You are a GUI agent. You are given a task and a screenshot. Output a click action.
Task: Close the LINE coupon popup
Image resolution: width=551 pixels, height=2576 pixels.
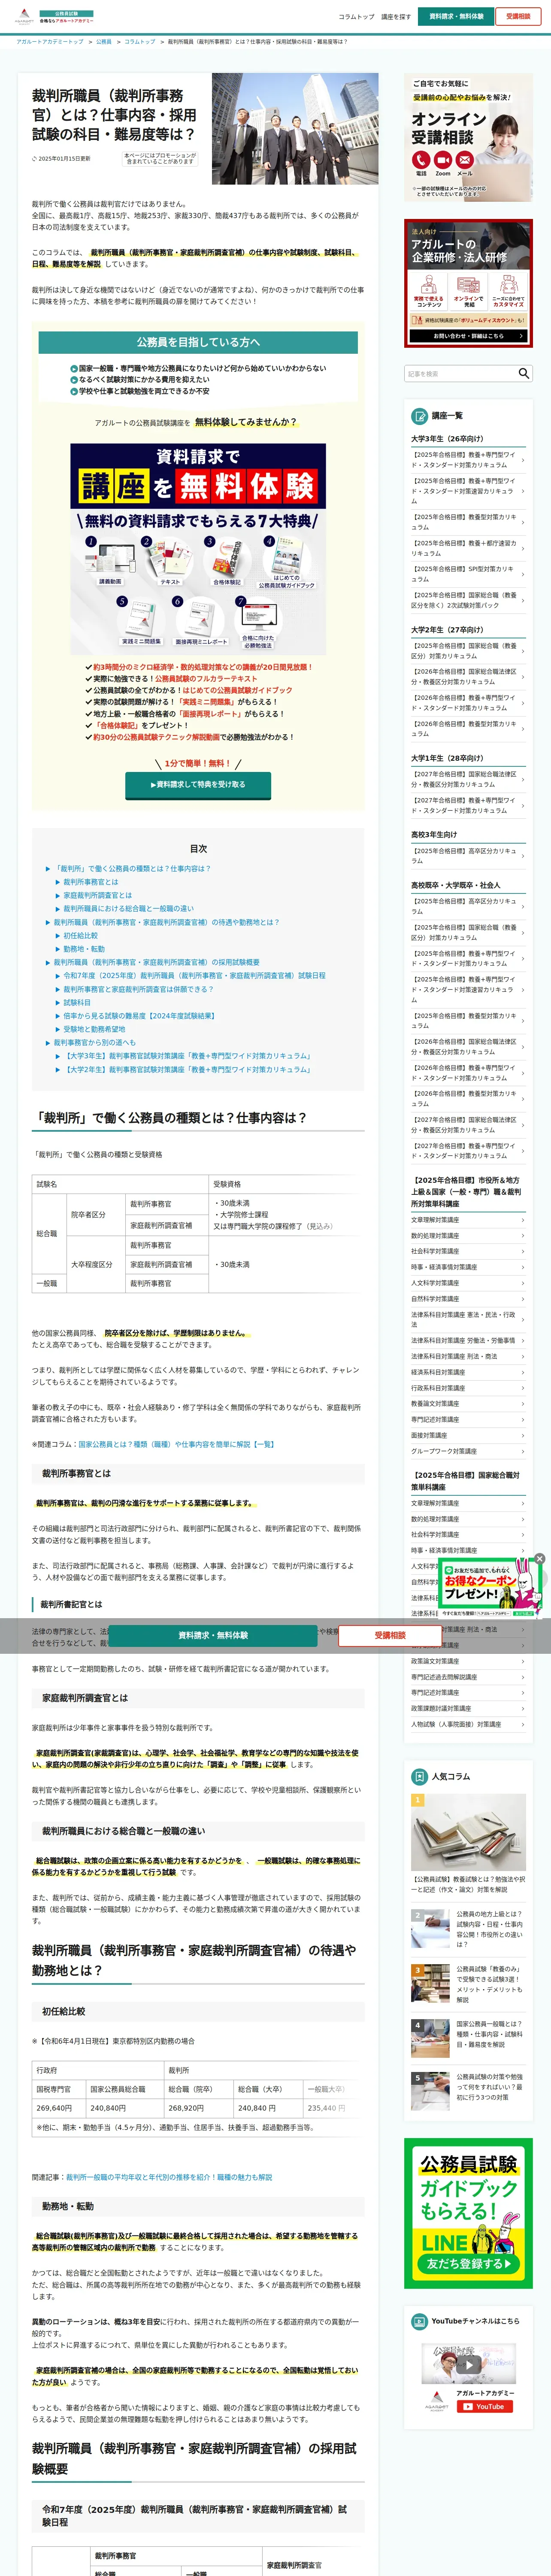click(x=539, y=1559)
